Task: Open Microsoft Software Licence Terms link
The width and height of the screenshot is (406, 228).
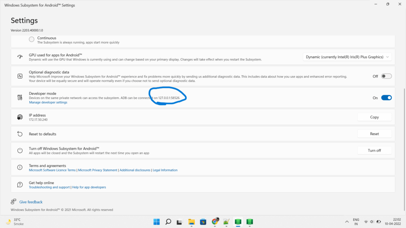Action: click(x=52, y=170)
